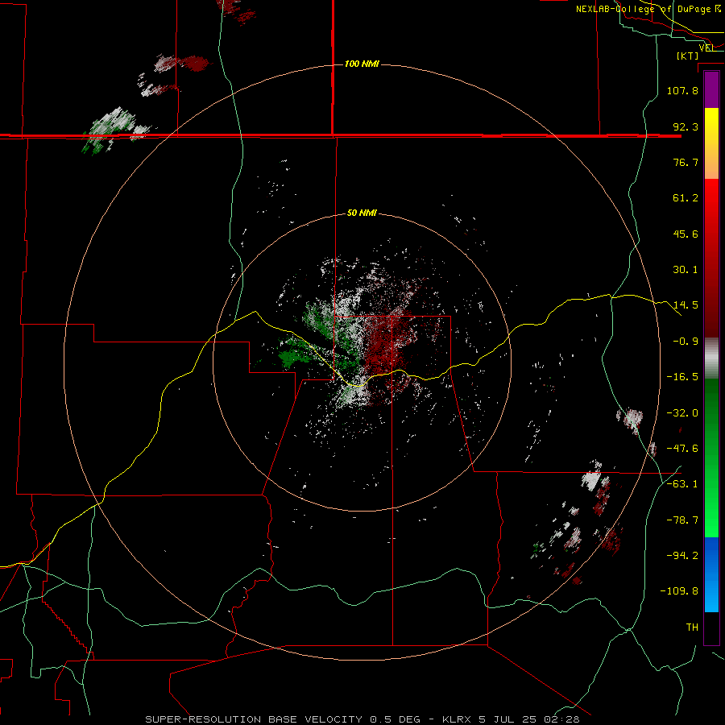Click the -78.7 value on velocity scale
Screen dimensions: 725x725
(x=682, y=520)
